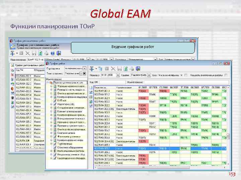Viewport: 241px width, 180px height.
Task: Toggle Показать внеплановые работы checkbox
Action: coord(226,75)
